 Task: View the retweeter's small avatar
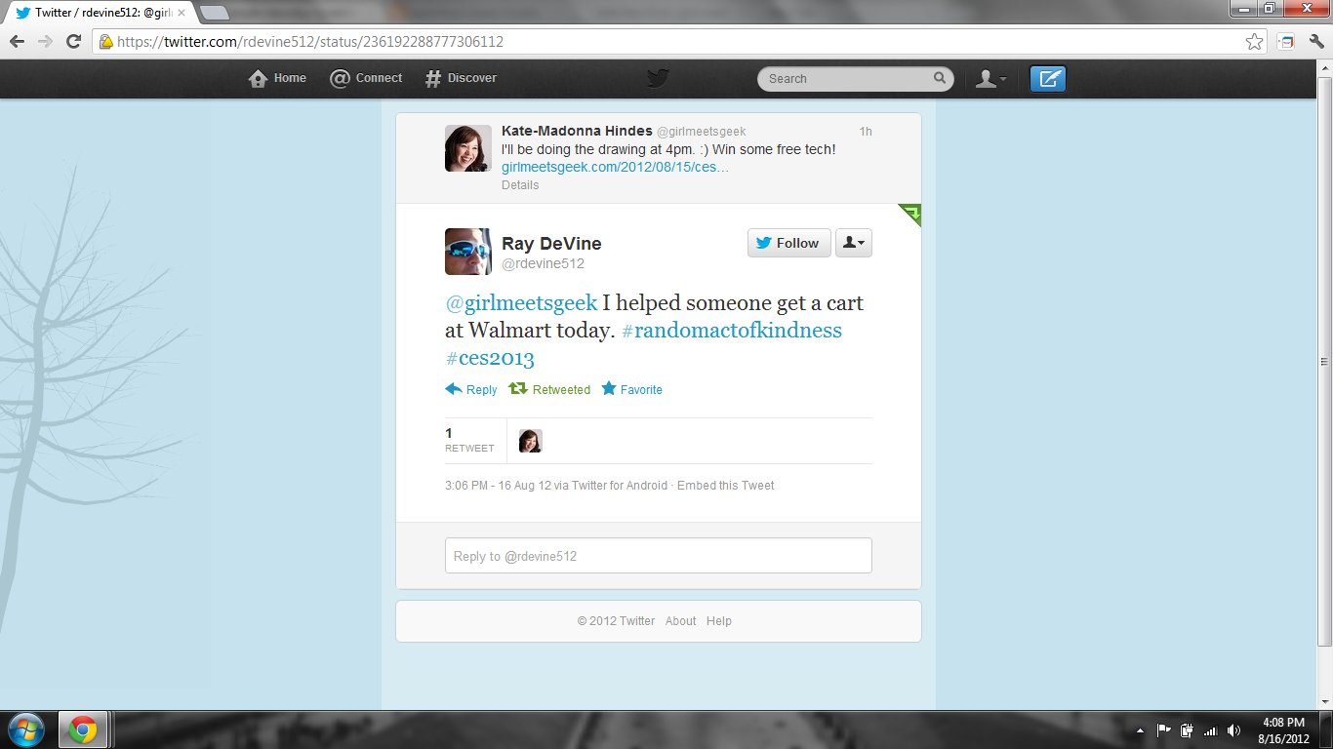tap(530, 441)
